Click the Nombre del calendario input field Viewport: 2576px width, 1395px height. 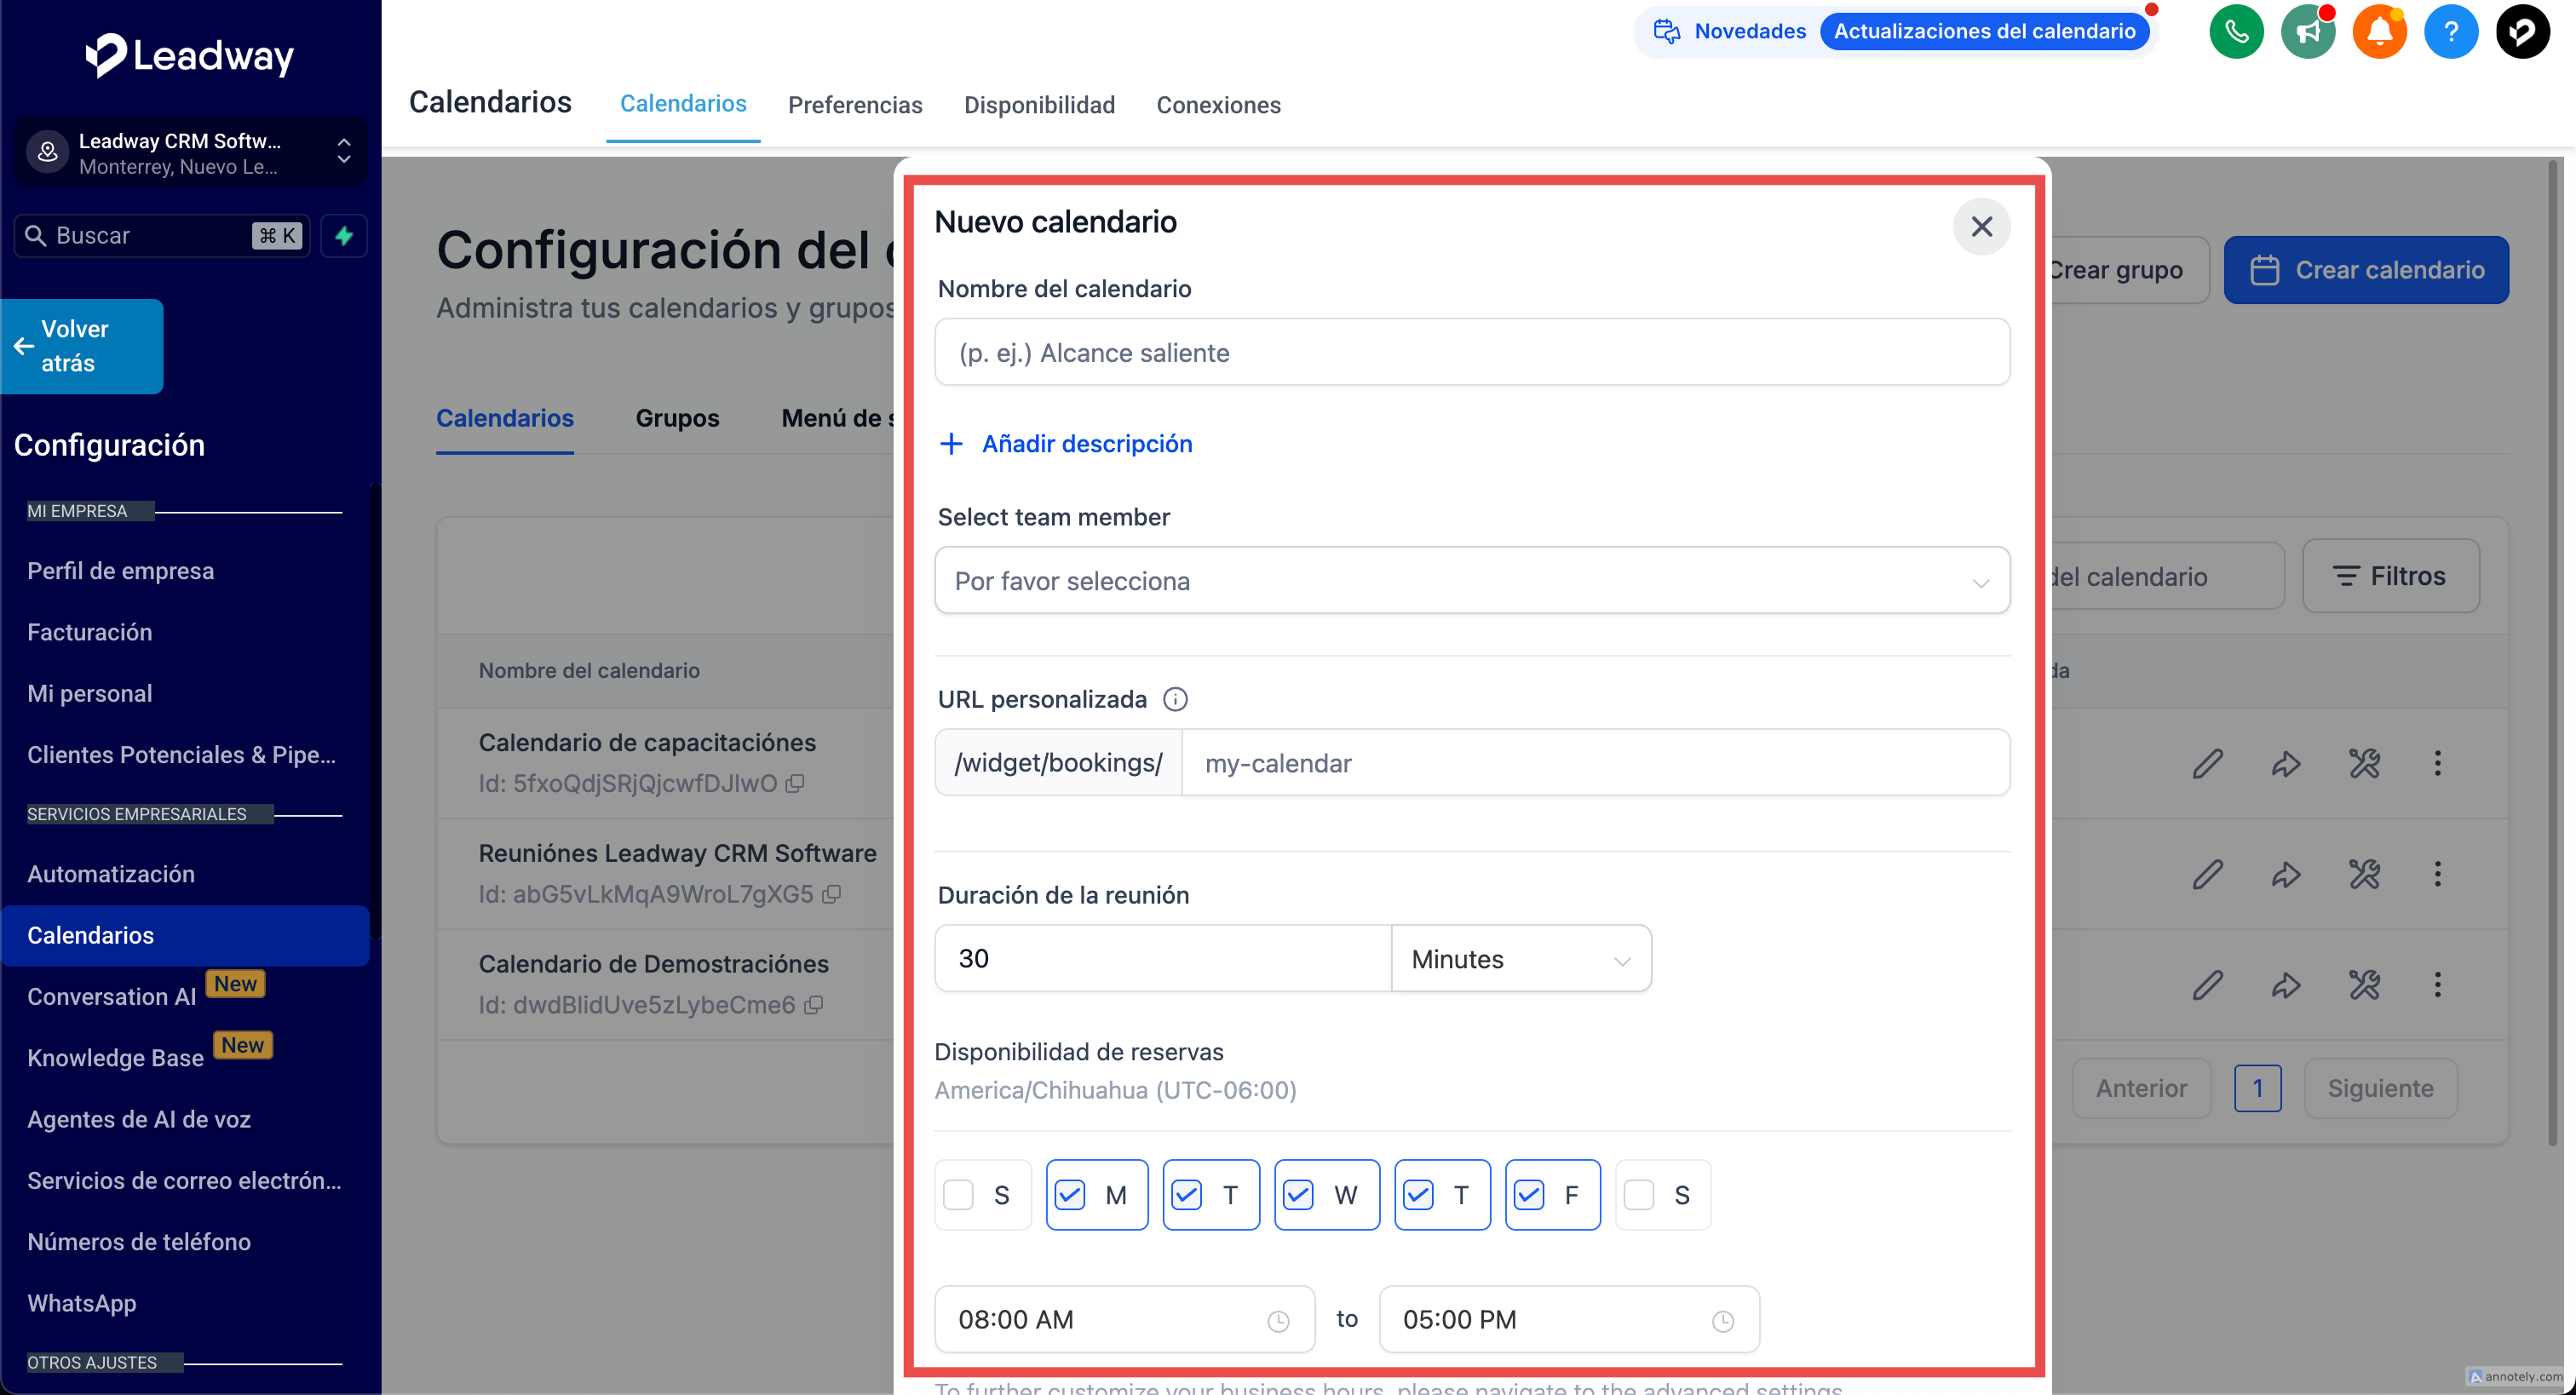[x=1471, y=353]
